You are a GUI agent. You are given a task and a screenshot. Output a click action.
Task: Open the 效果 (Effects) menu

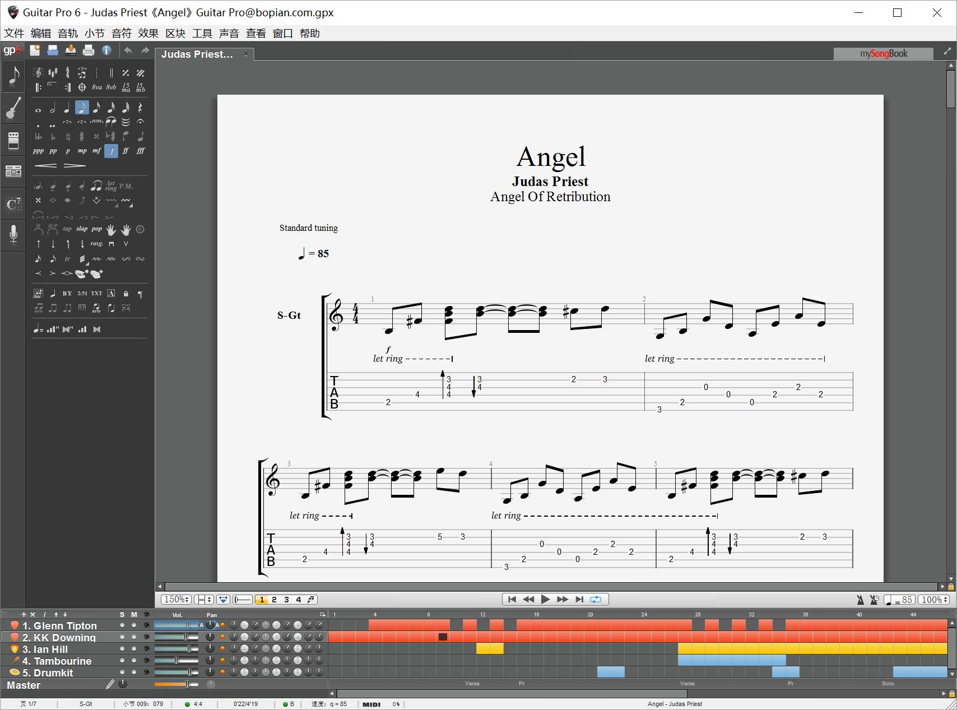tap(148, 33)
